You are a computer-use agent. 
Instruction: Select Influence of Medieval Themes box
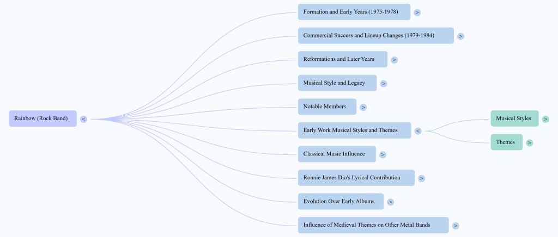point(373,225)
